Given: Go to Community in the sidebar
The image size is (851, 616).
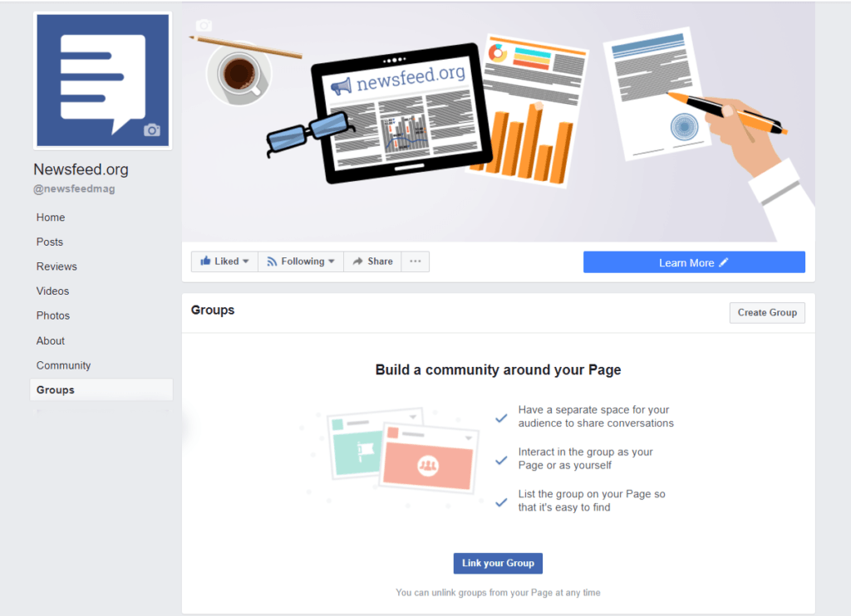Looking at the screenshot, I should click(63, 365).
